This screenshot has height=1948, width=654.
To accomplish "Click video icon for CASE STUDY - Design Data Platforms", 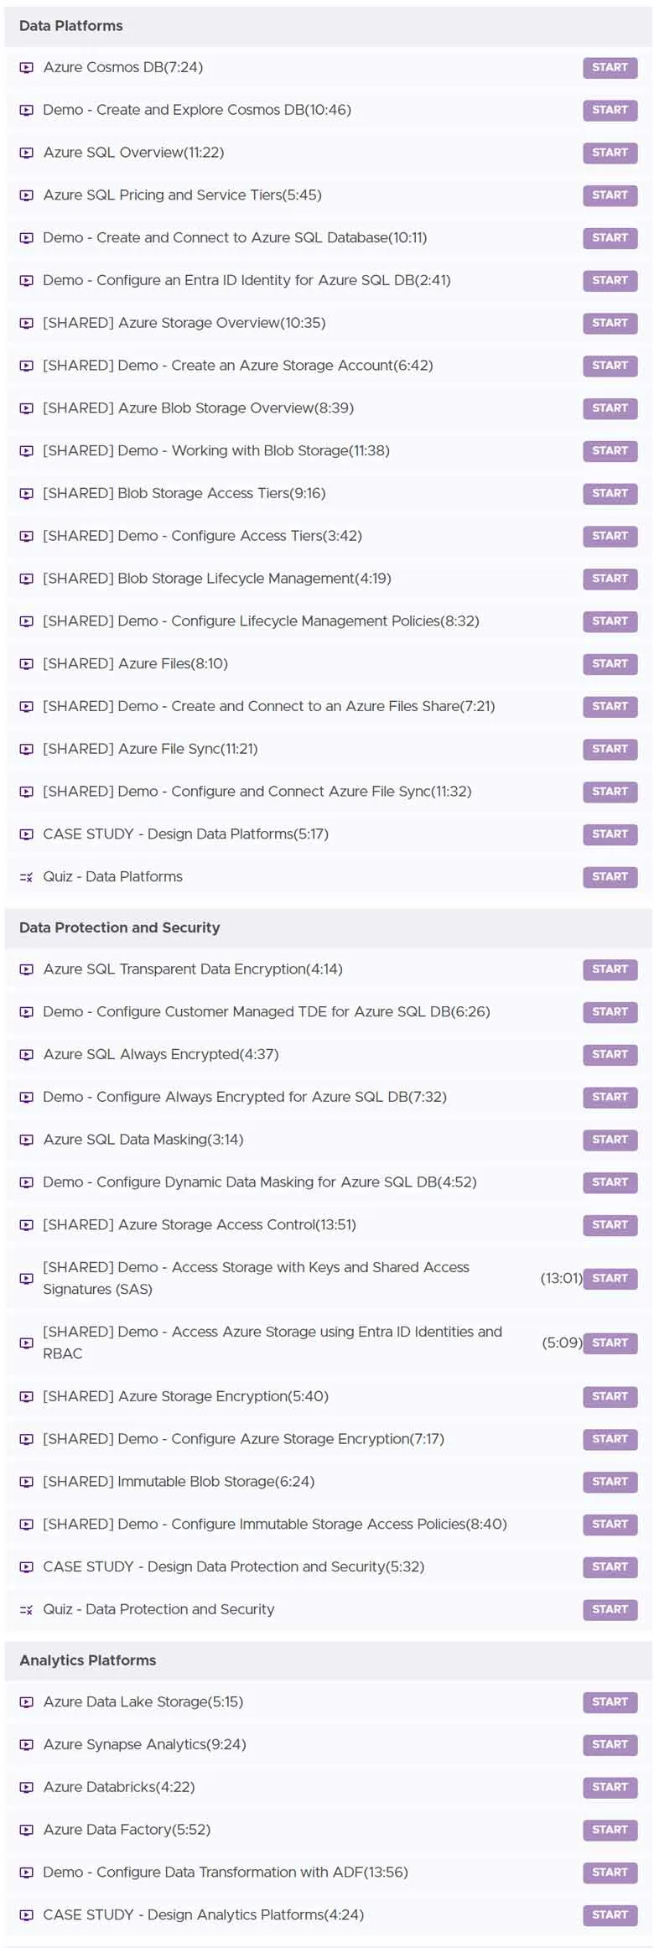I will pyautogui.click(x=27, y=834).
